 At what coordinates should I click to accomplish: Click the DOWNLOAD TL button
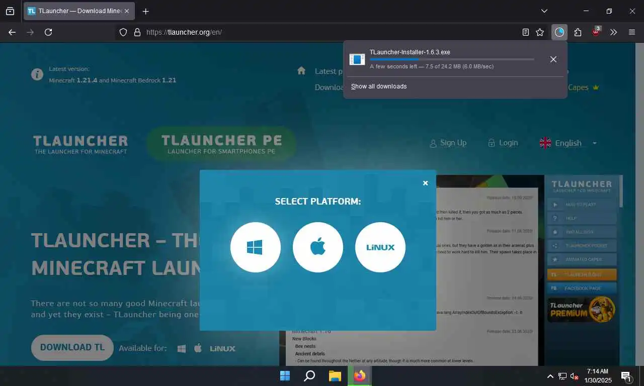[72, 347]
